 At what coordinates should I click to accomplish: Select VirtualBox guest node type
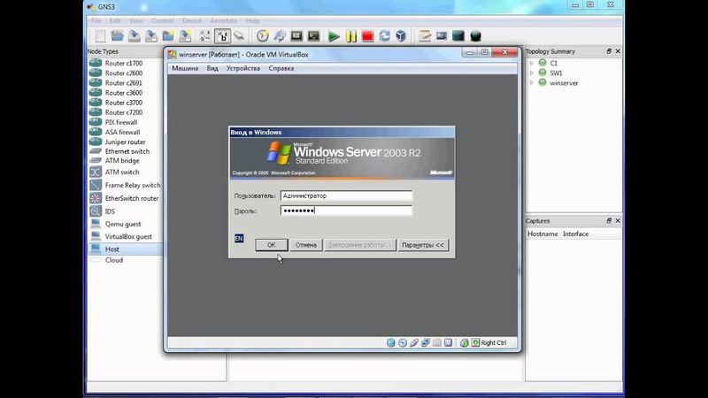click(x=128, y=236)
